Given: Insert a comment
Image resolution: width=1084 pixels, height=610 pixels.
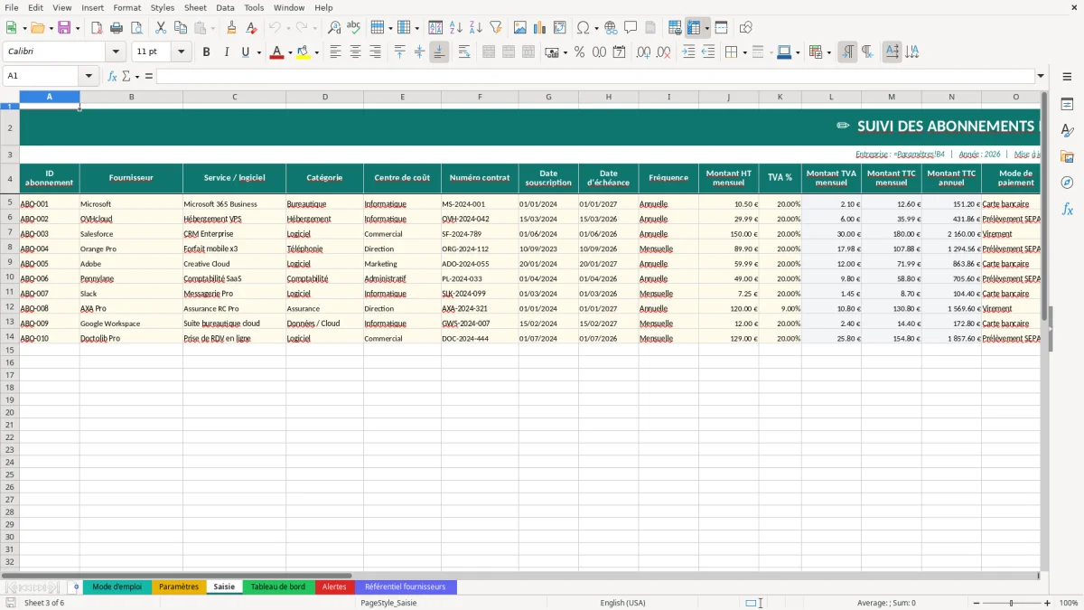Looking at the screenshot, I should [x=631, y=28].
